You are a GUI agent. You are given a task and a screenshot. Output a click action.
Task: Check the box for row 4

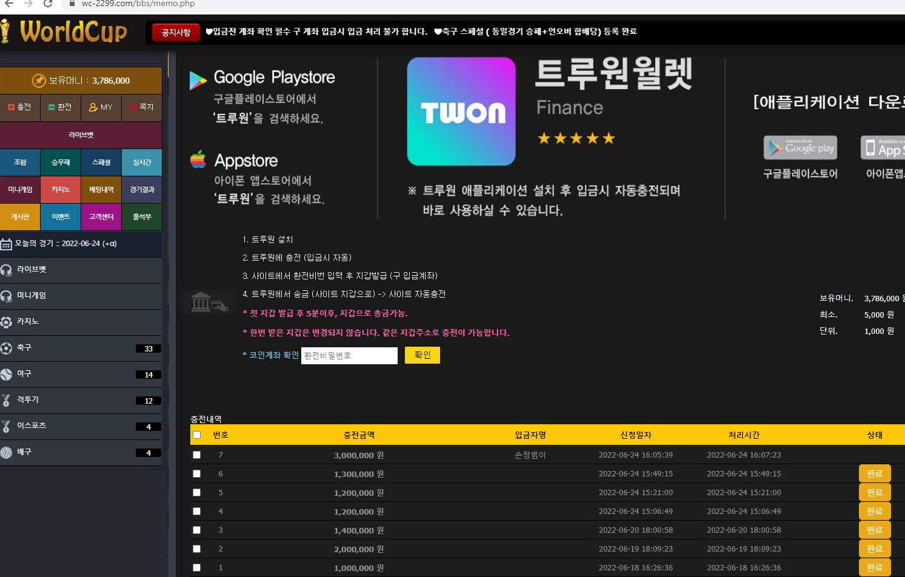point(196,511)
